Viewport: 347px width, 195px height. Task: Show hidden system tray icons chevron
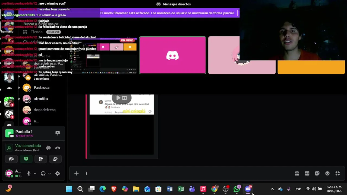click(272, 189)
